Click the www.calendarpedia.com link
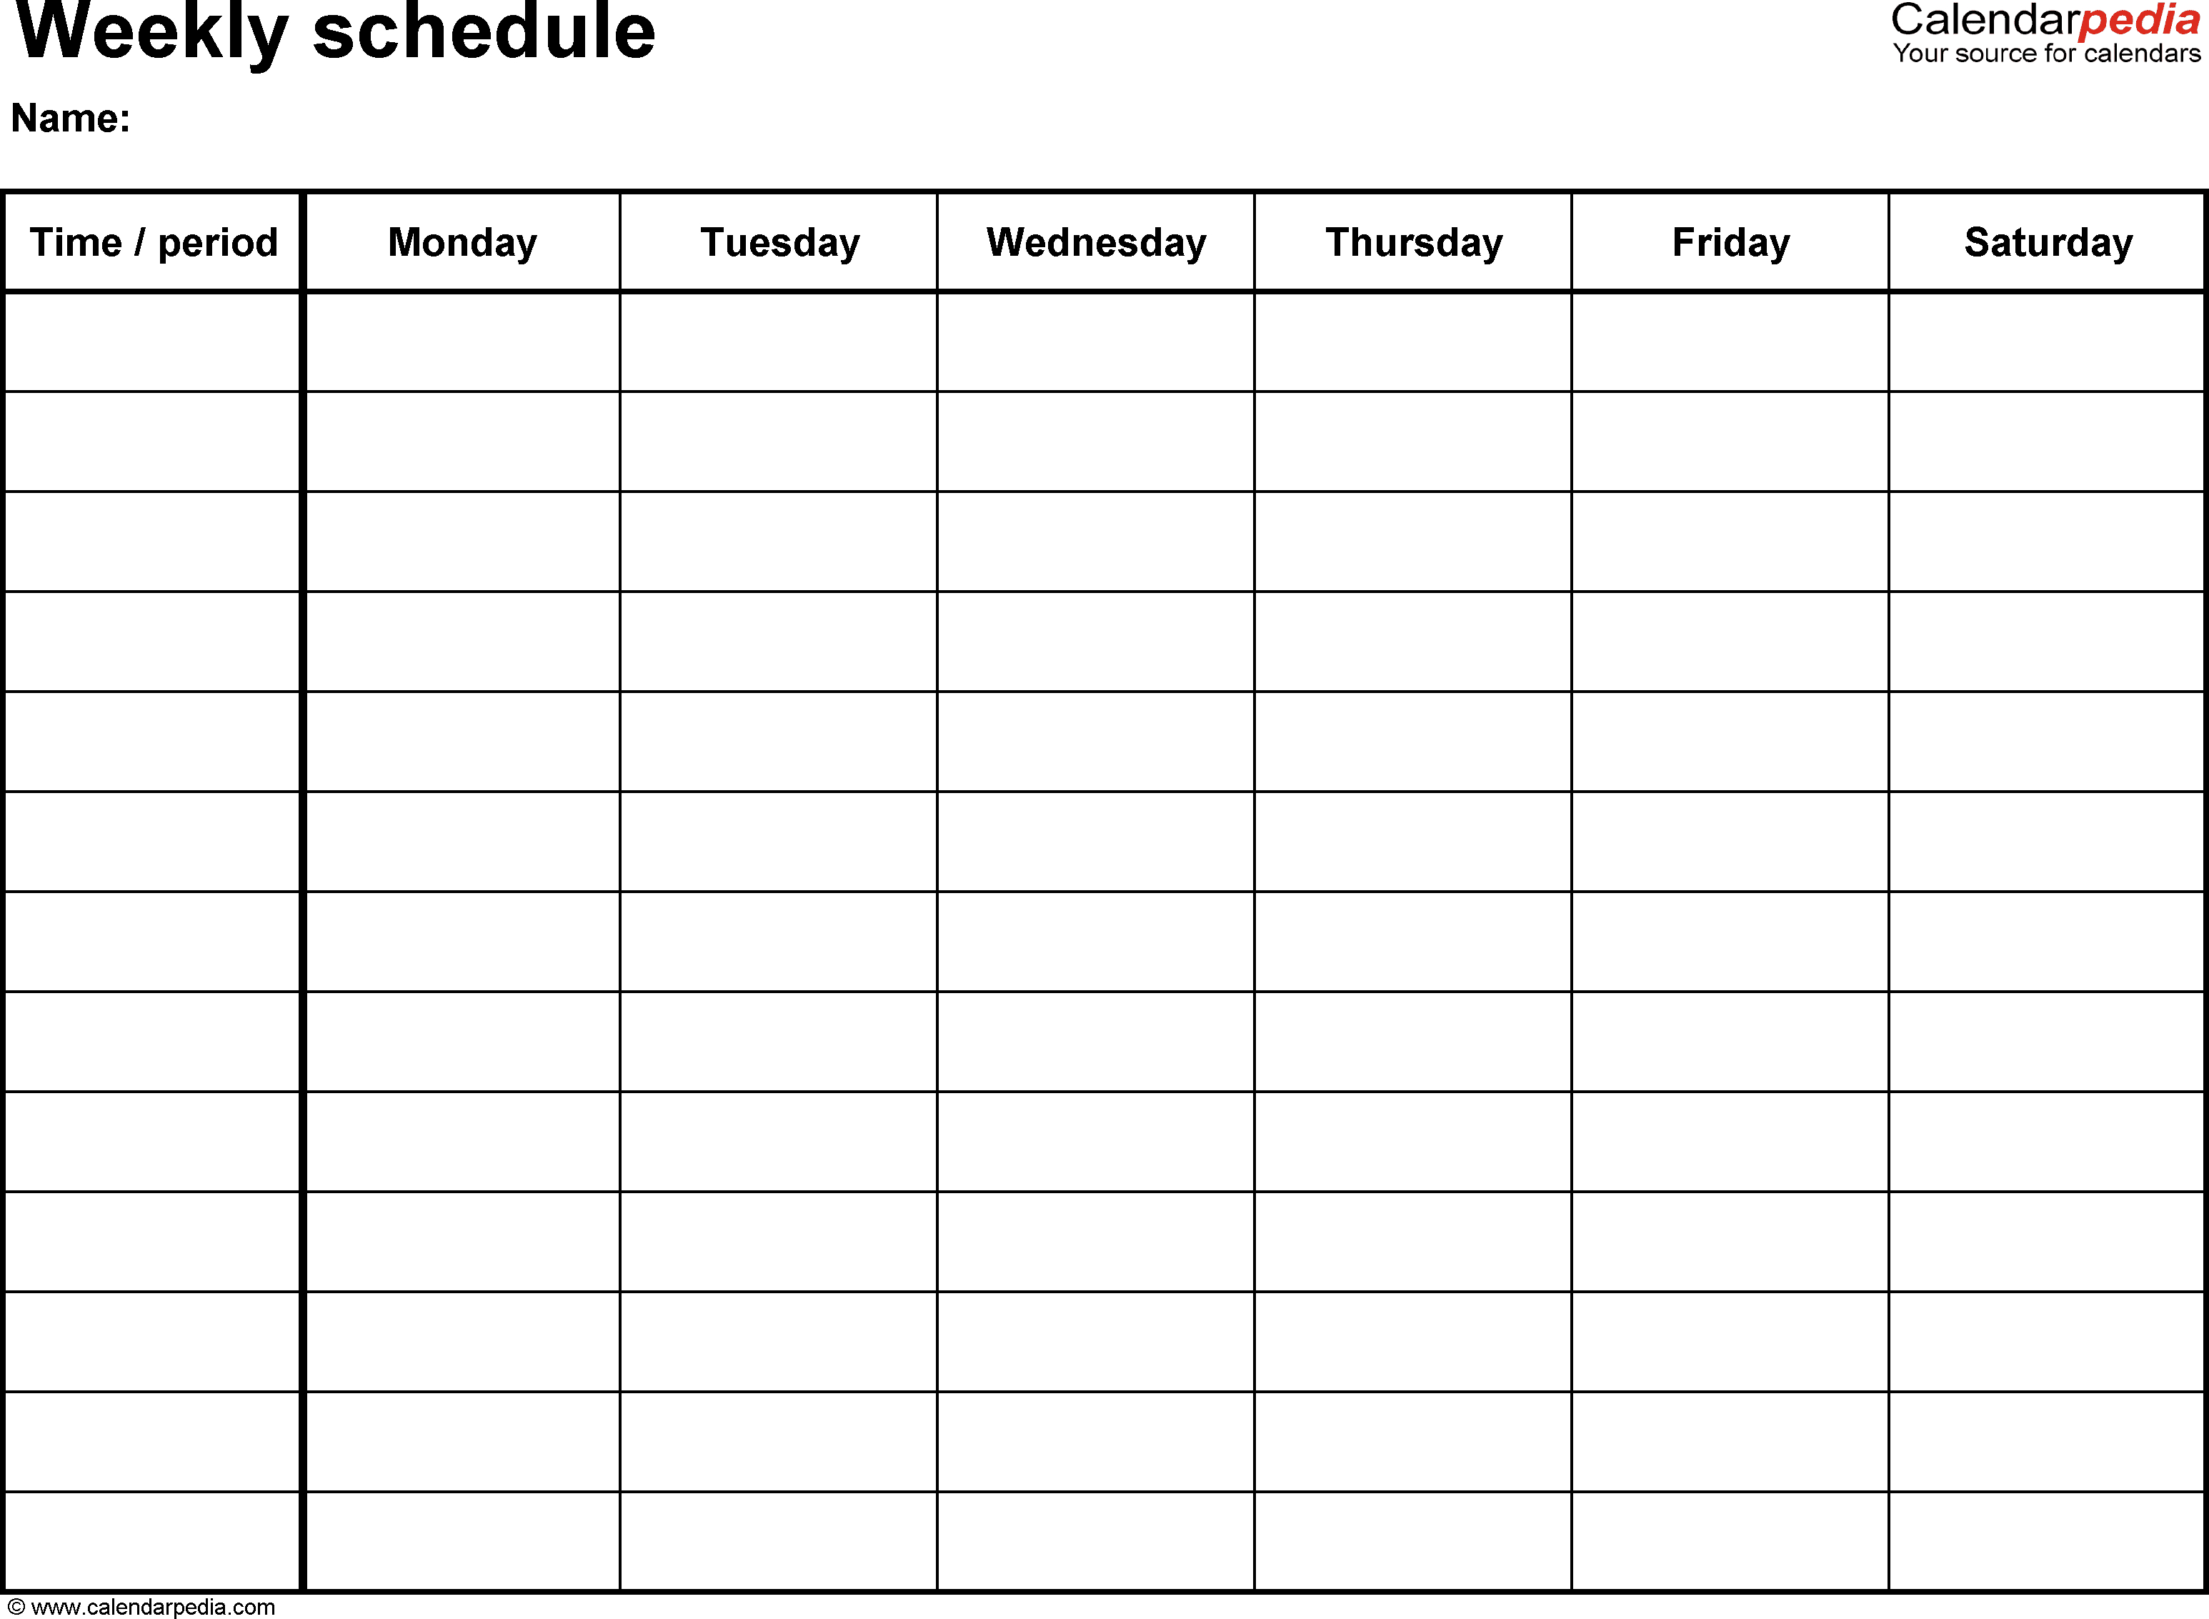The image size is (2209, 1619). 171,1603
